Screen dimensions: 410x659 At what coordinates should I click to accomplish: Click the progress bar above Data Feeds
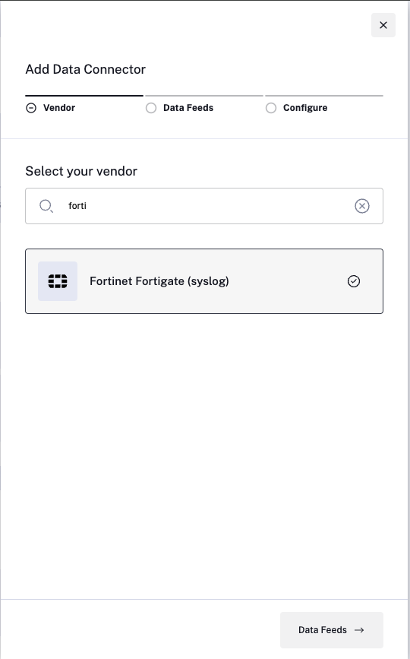click(x=204, y=96)
